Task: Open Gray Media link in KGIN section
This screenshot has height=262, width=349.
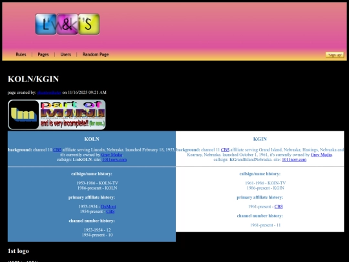Action: tap(321, 155)
